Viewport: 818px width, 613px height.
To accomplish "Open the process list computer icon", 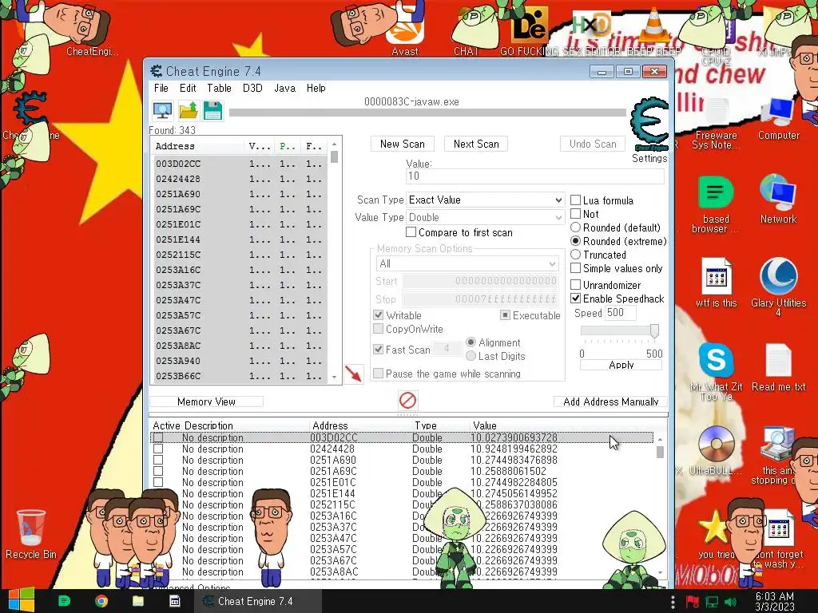I will tap(163, 110).
